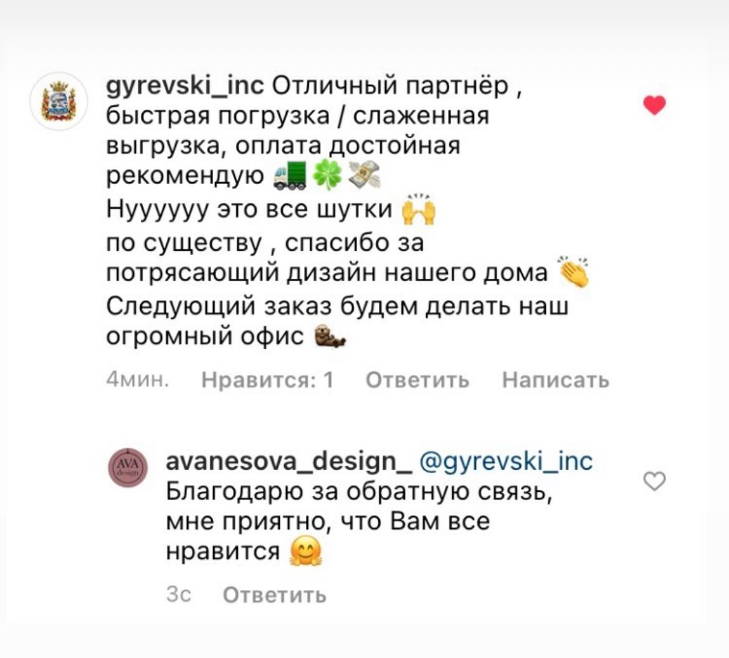Click the 4мин. comment timestamp
Image resolution: width=729 pixels, height=658 pixels.
coord(138,380)
